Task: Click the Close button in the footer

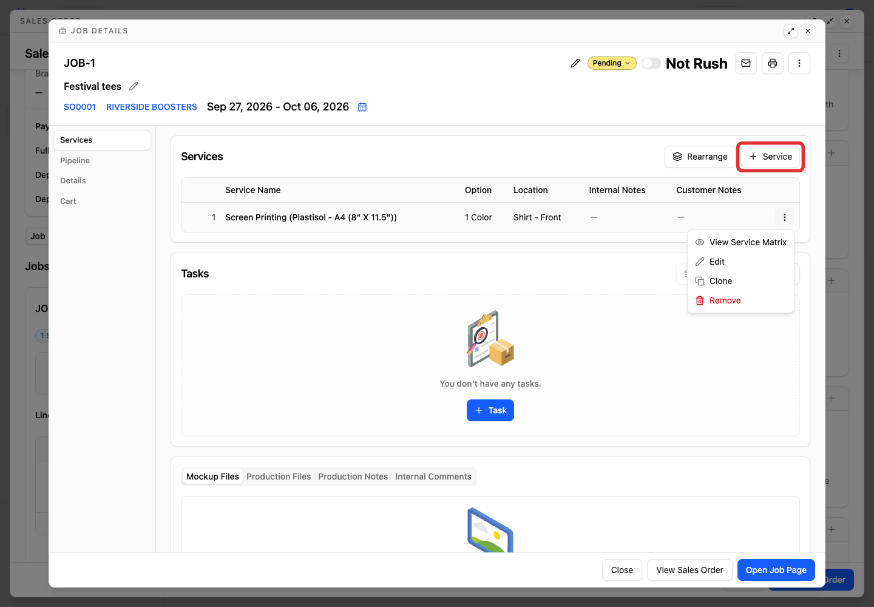Action: pyautogui.click(x=622, y=570)
